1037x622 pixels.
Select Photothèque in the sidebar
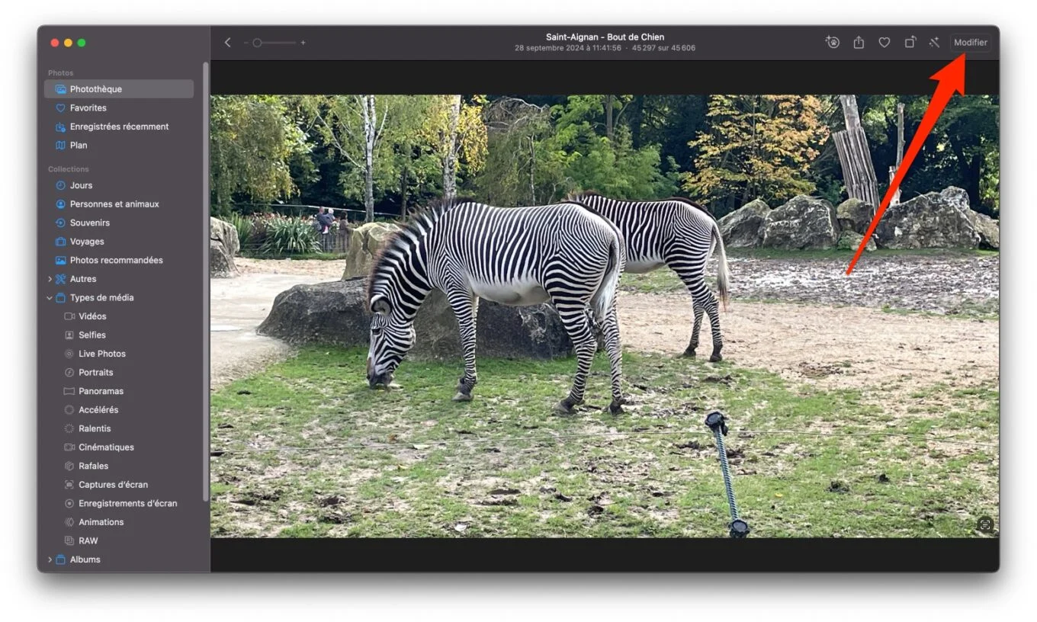[119, 89]
